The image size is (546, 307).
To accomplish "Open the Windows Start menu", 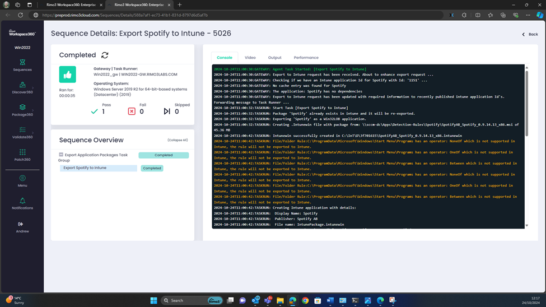I will [x=153, y=300].
